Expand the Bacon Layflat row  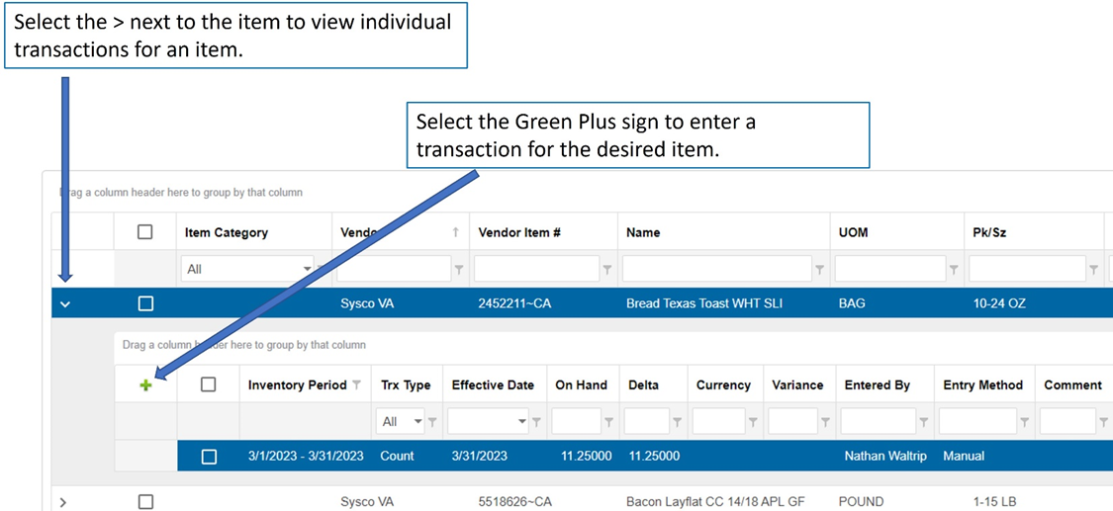[x=63, y=502]
